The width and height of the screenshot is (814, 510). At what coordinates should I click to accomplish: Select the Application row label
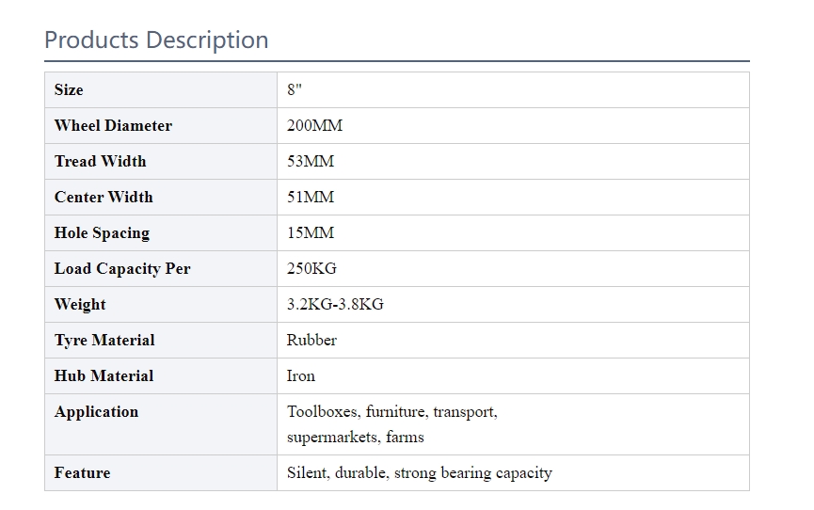97,412
